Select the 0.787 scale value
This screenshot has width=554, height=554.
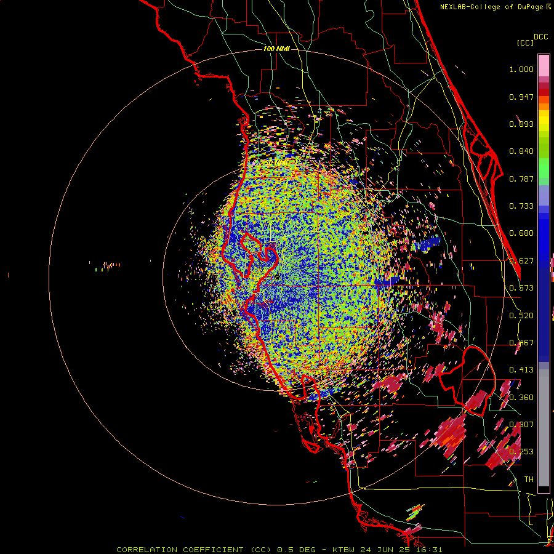(521, 179)
